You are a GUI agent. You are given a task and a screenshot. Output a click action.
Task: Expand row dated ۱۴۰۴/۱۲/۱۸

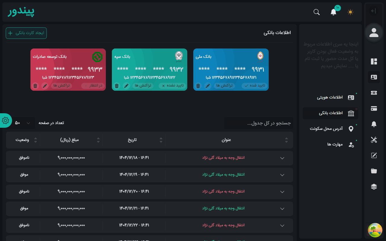tap(282, 158)
